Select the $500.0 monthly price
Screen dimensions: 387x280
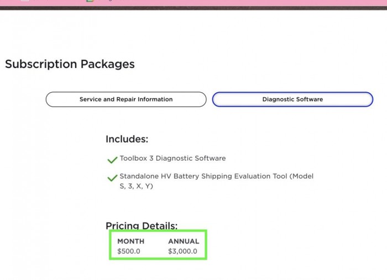tap(129, 251)
